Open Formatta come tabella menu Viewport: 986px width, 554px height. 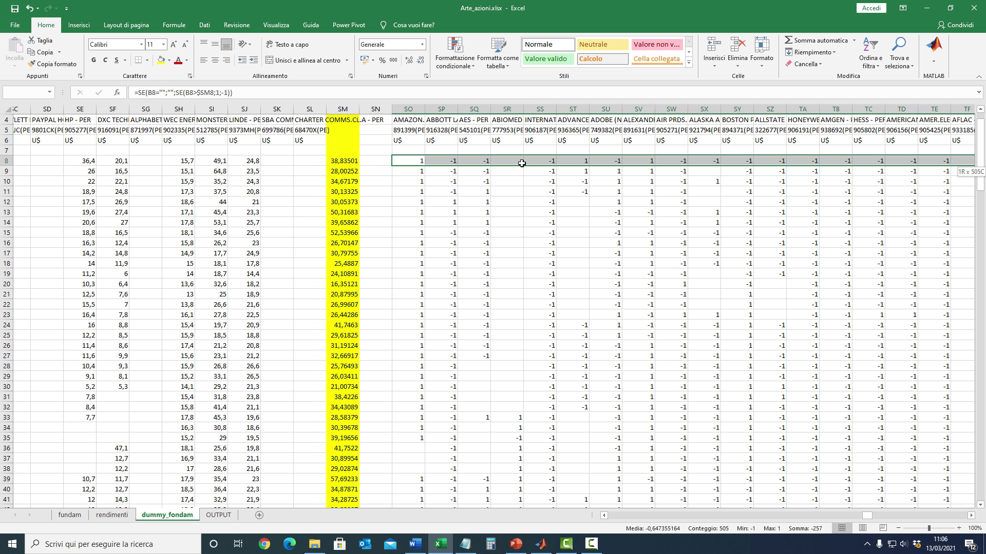coord(498,53)
